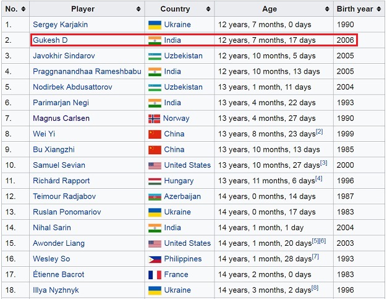
Task: Sort table by Player column arrows
Action: point(138,9)
